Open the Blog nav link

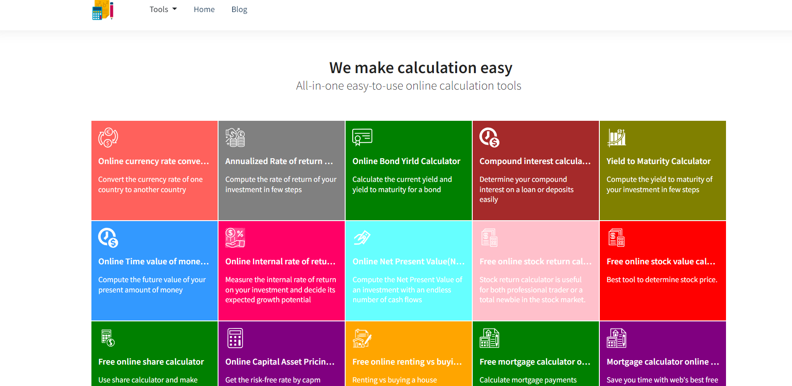tap(239, 9)
